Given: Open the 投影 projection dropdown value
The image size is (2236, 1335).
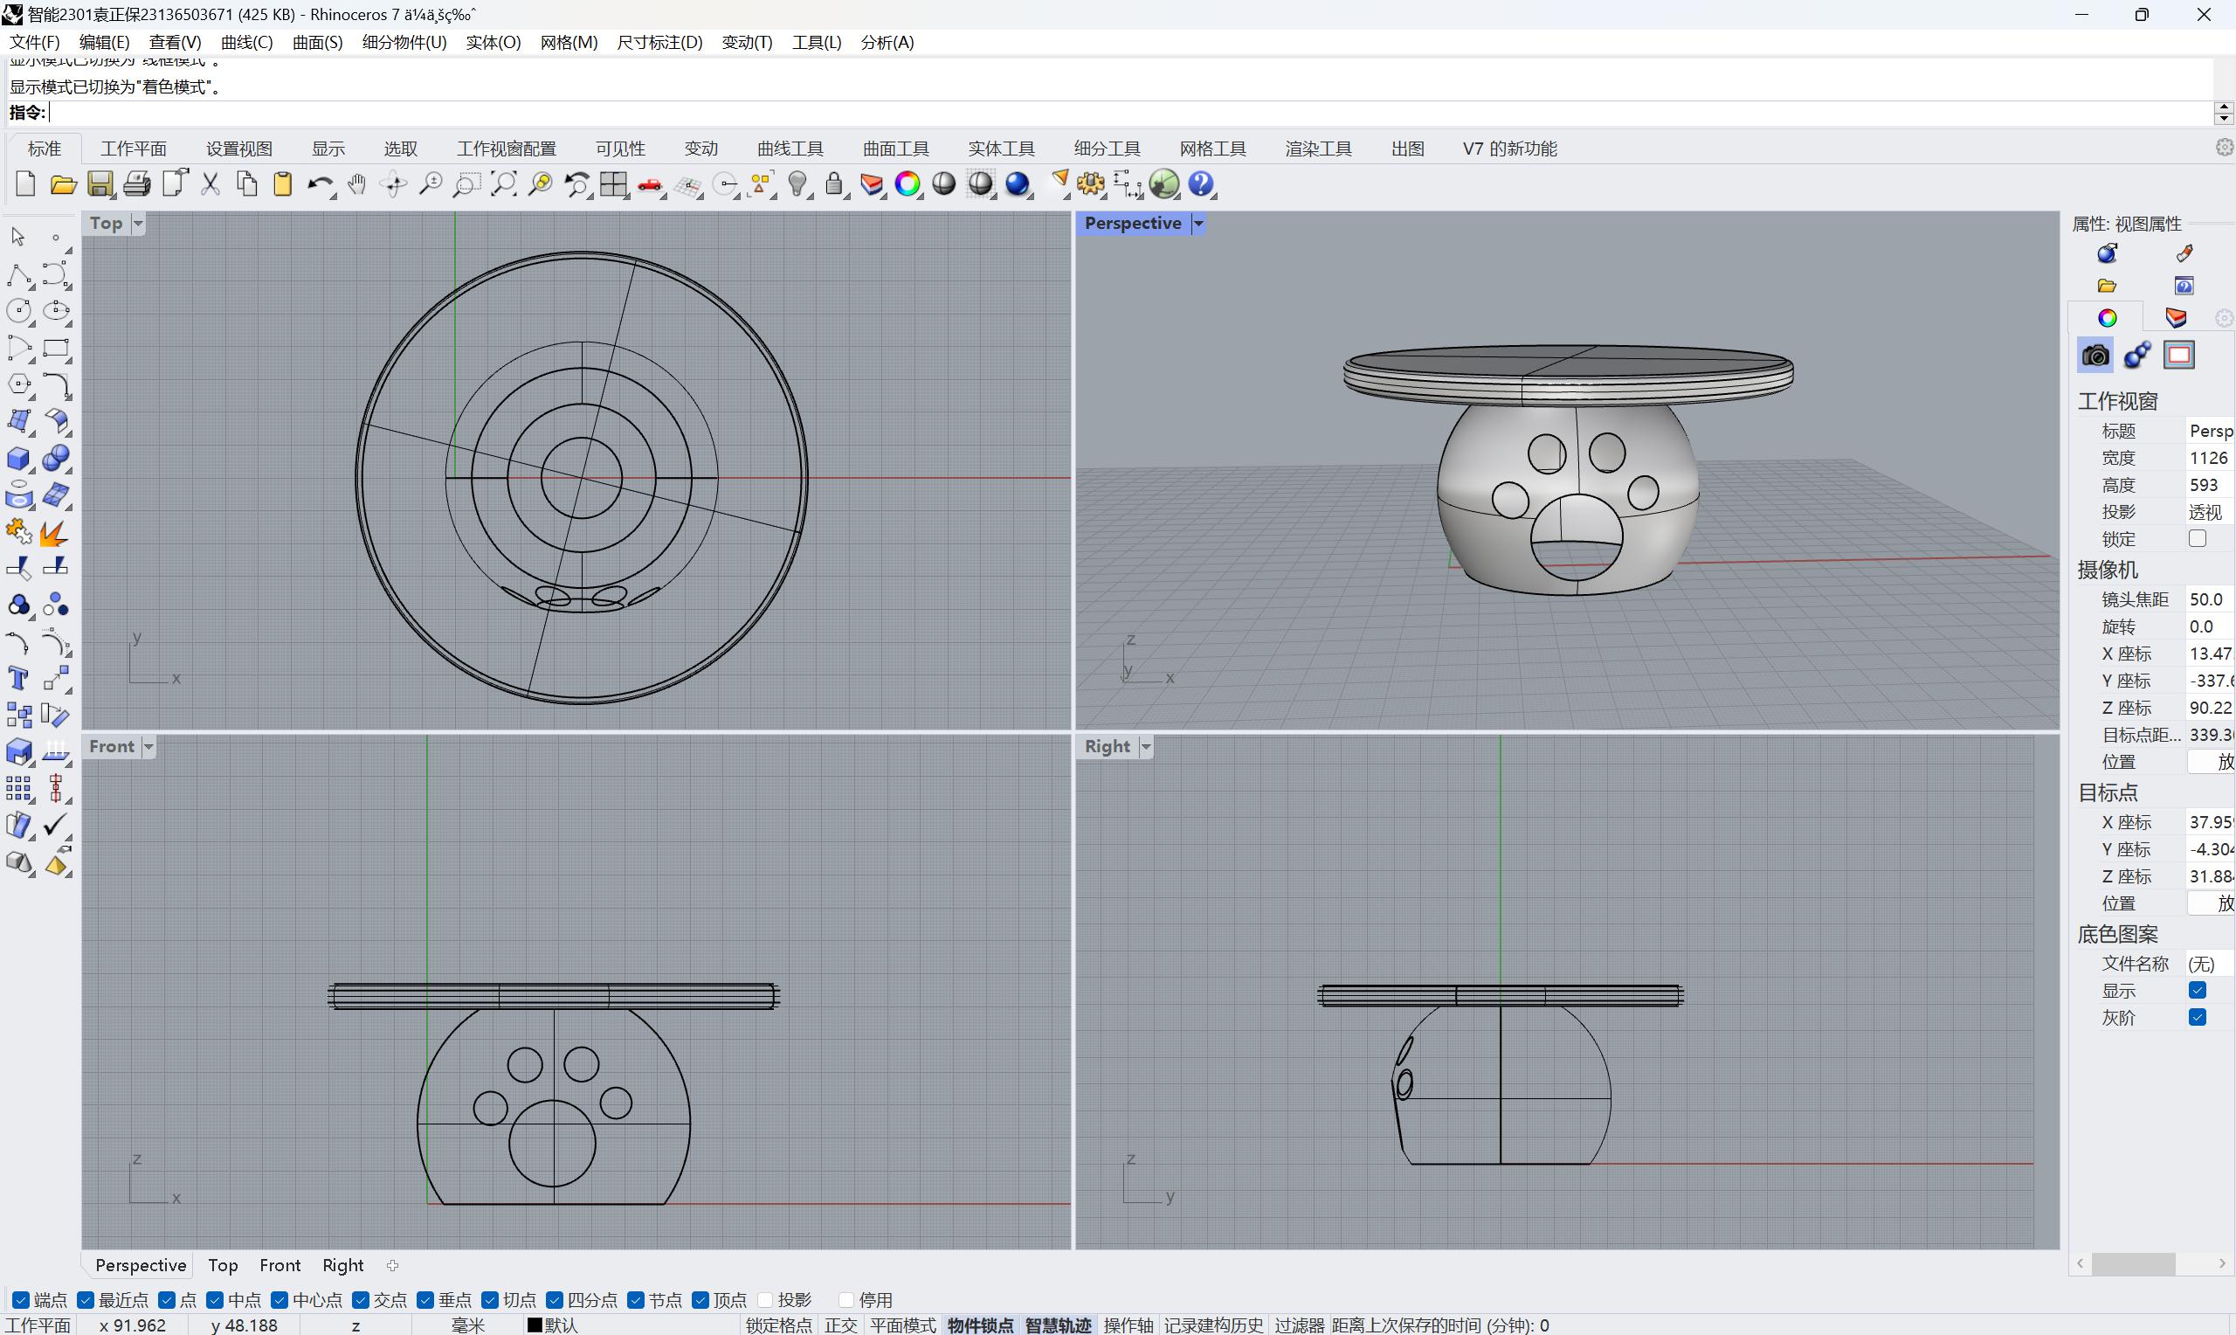Looking at the screenshot, I should click(x=2209, y=512).
